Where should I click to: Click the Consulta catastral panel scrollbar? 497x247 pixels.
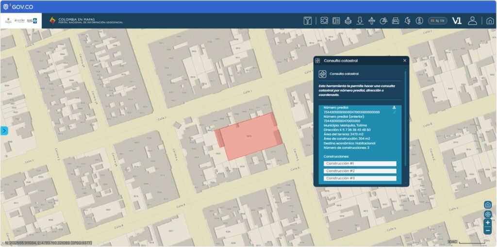405,117
